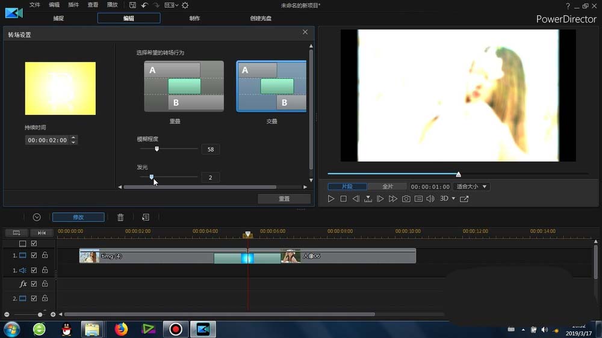Switch to the 制作 tab
The image size is (602, 338).
point(194,18)
